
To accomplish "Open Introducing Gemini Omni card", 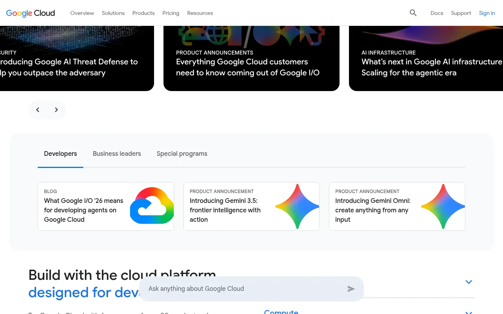I will tap(397, 206).
